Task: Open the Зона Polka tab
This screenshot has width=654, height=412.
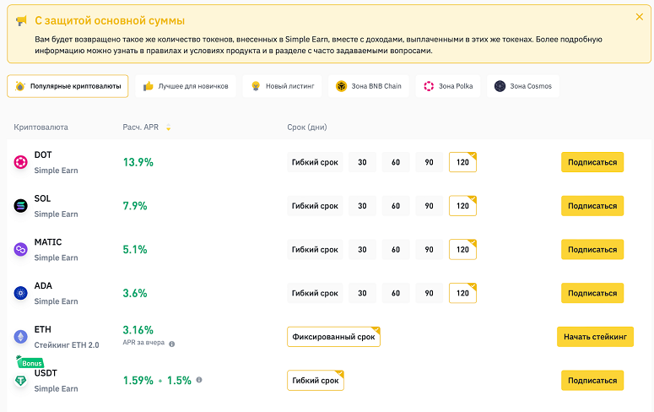Action: tap(448, 86)
